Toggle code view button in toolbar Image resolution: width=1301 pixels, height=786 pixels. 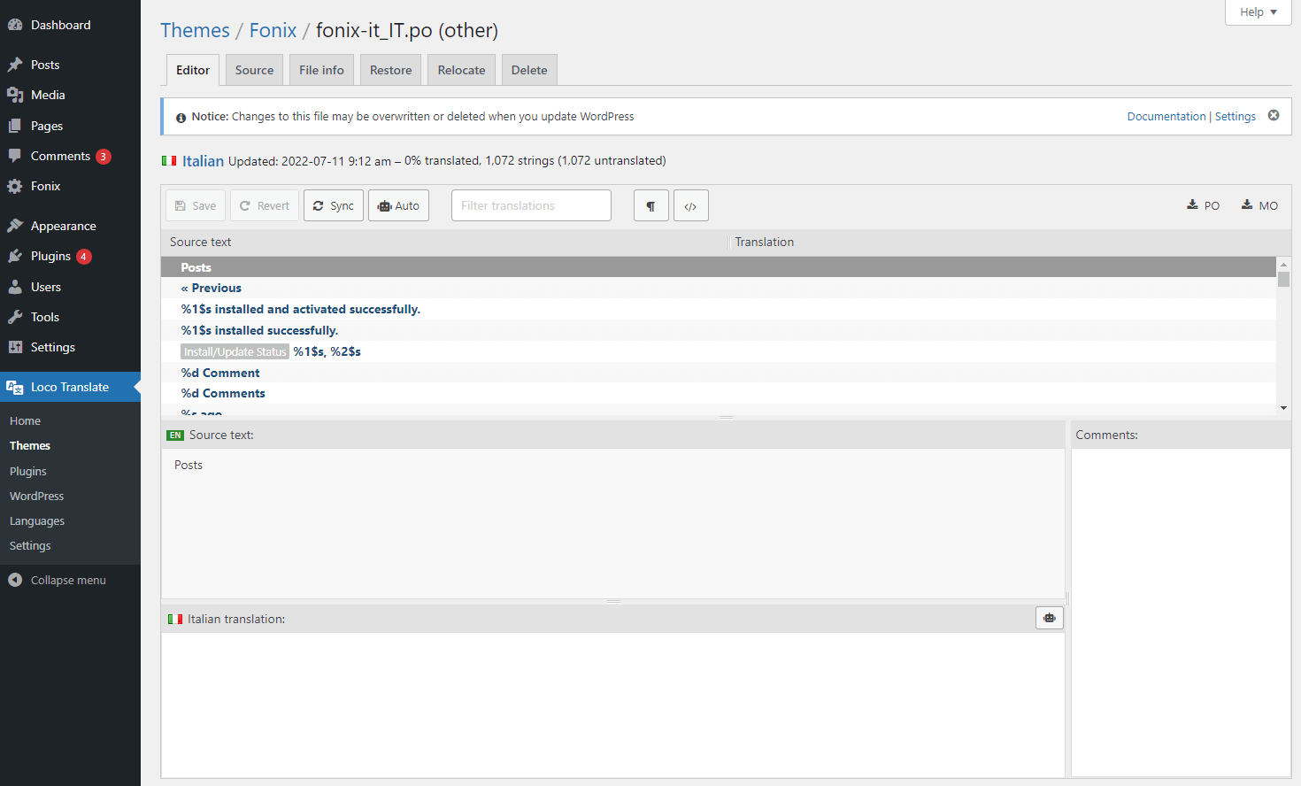tap(690, 206)
